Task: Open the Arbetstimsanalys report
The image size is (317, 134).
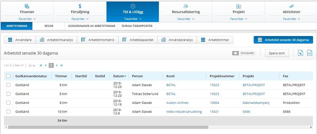Action: [x=56, y=40]
